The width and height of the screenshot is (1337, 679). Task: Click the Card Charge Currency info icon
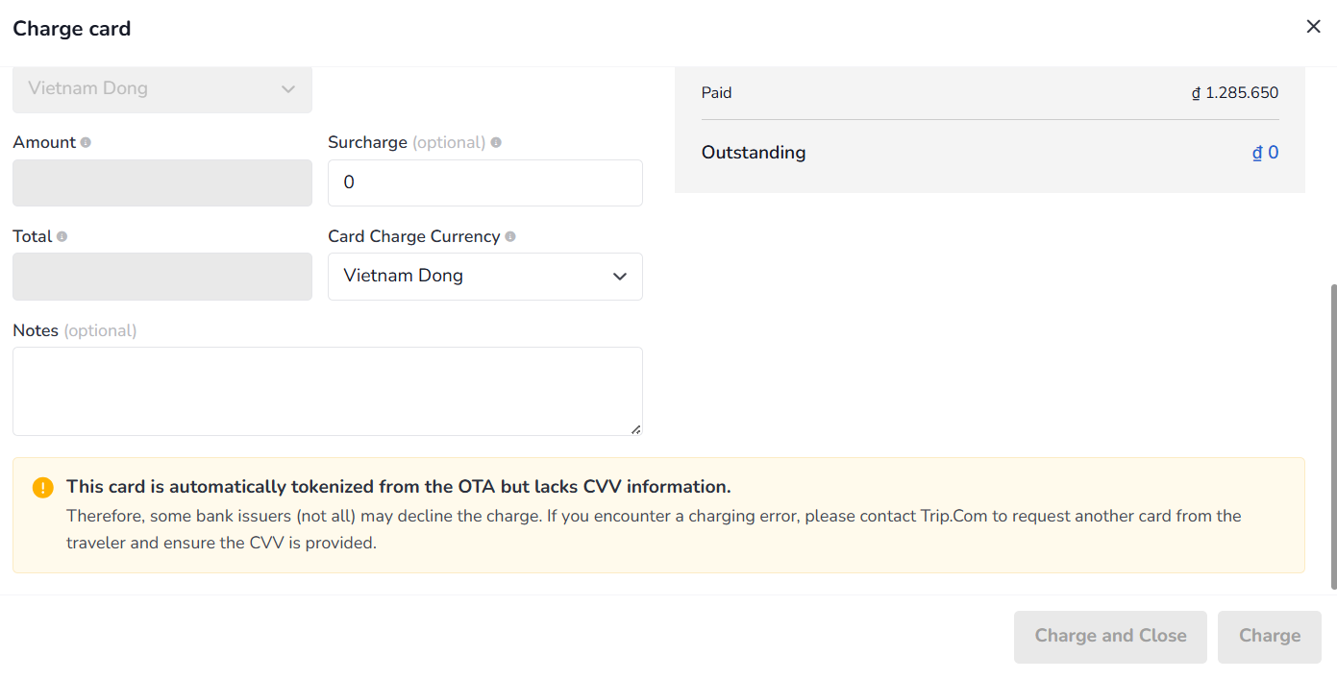coord(510,236)
